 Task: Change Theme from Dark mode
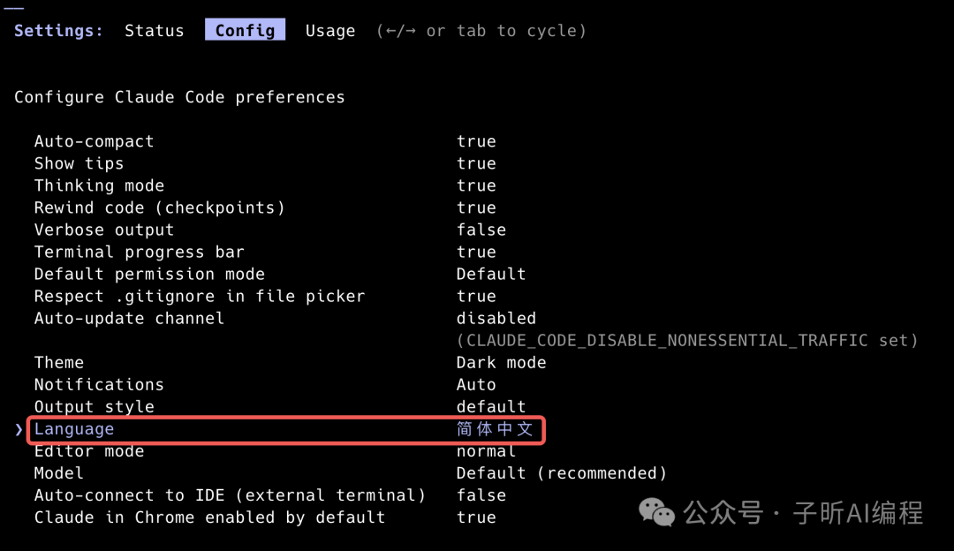pyautogui.click(x=501, y=362)
